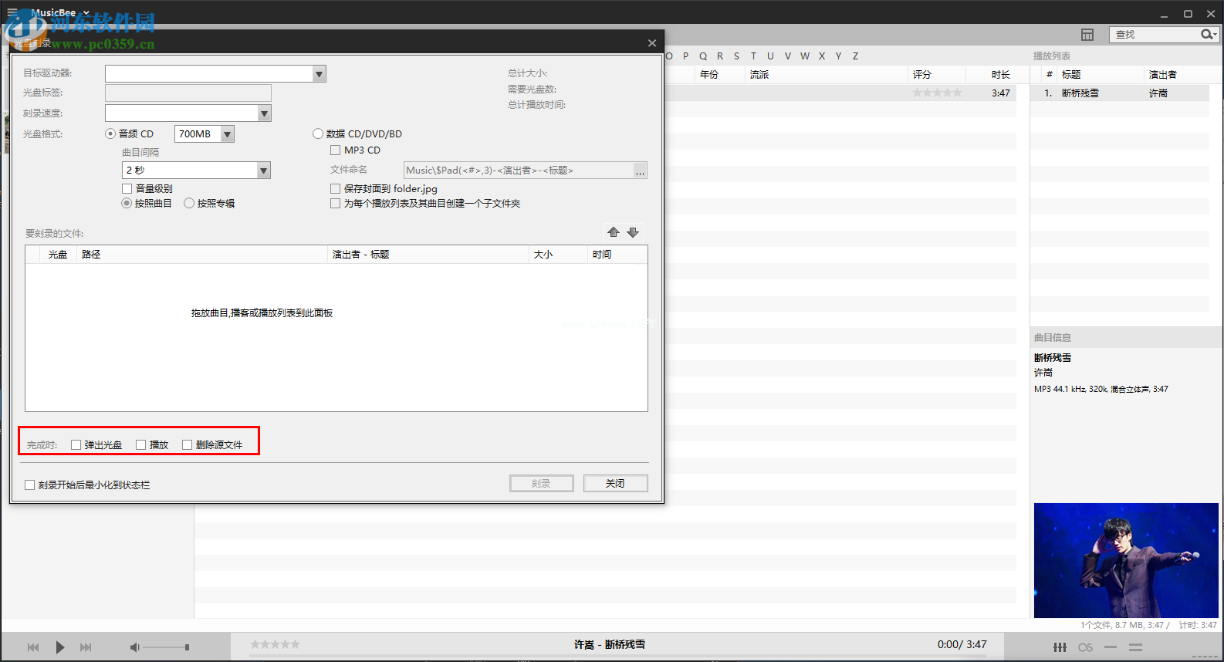Select playlist row 断桥残雪
This screenshot has height=662, width=1224.
point(1120,93)
